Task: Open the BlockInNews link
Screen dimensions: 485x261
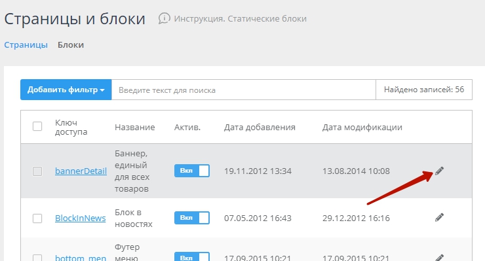Action: (81, 218)
